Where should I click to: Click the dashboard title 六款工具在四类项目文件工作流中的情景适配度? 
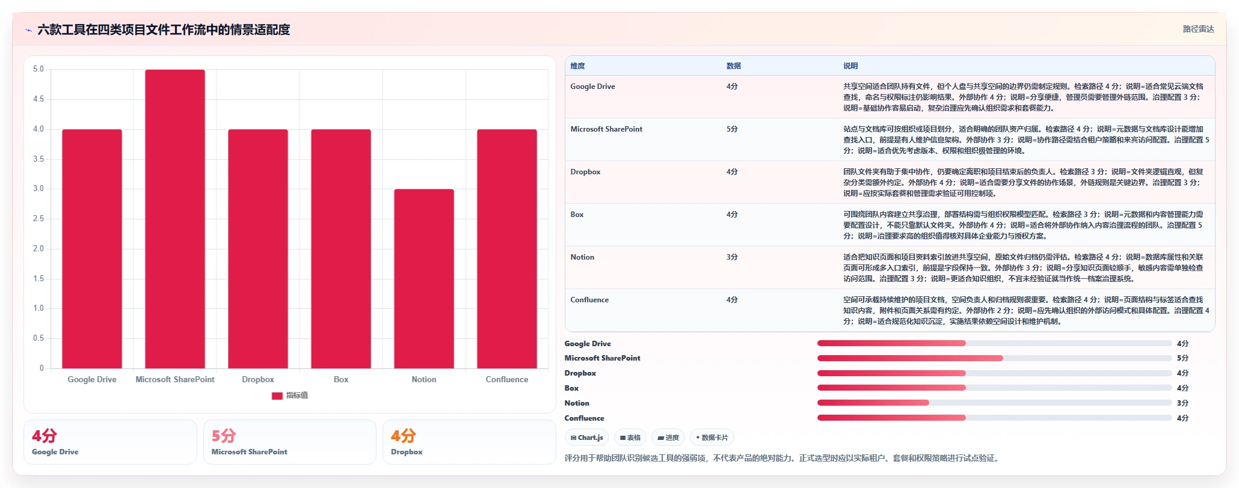point(164,29)
